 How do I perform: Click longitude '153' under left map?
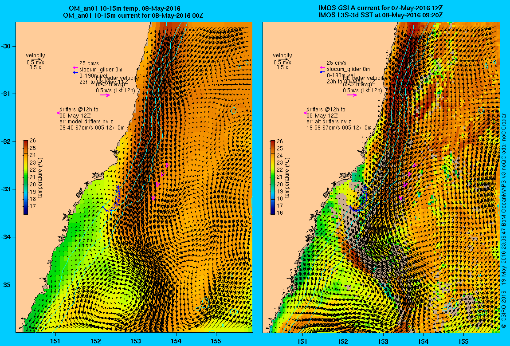(x=136, y=341)
